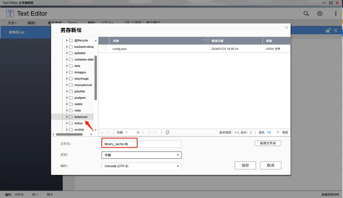Click the JSON 文件 type cell
Image resolution: width=343 pixels, height=198 pixels.
[273, 49]
